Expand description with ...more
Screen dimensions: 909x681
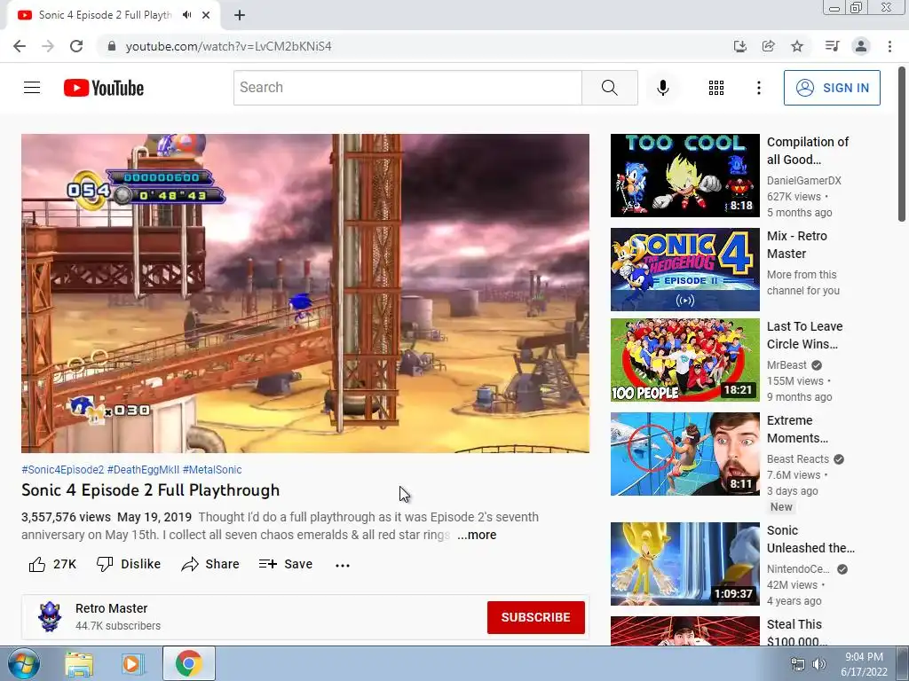(477, 535)
